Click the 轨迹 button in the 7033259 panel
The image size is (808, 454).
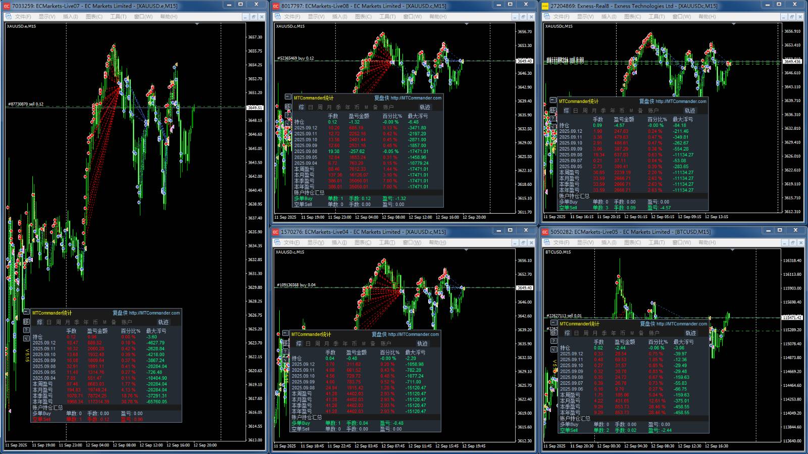point(163,322)
